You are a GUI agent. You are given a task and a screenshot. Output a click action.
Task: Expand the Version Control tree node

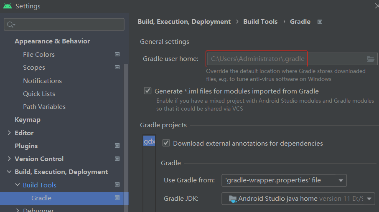[x=9, y=159]
